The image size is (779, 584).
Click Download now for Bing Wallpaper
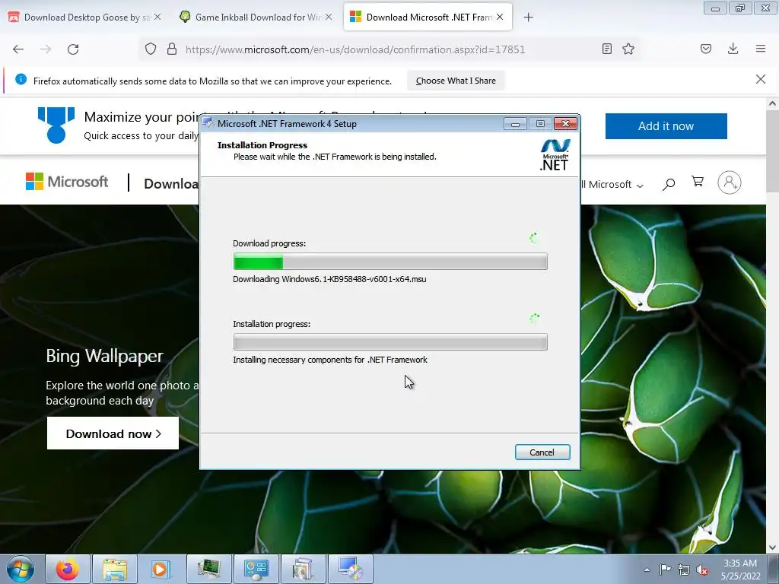pos(113,433)
